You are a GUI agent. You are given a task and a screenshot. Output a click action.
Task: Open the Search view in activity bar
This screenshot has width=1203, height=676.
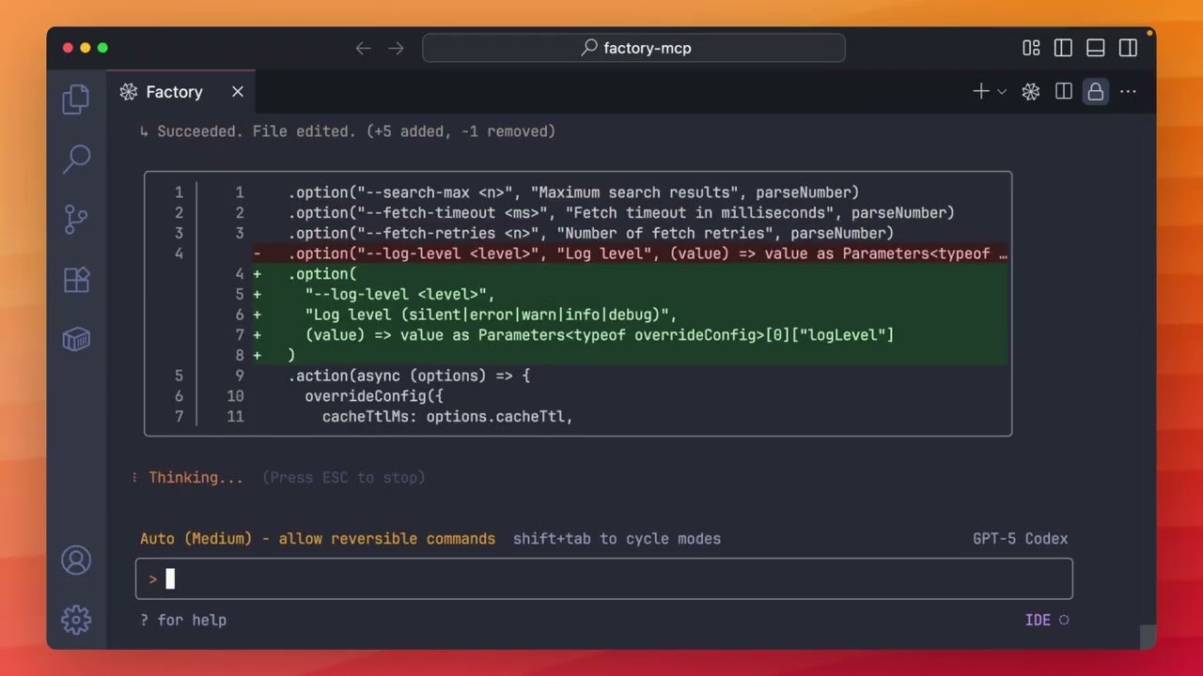point(76,159)
